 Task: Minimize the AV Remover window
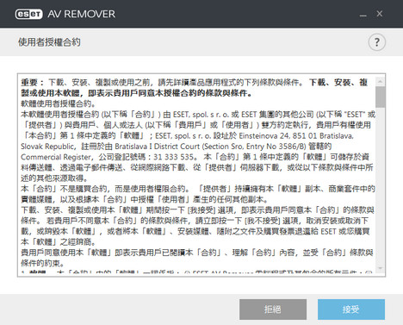(x=363, y=14)
